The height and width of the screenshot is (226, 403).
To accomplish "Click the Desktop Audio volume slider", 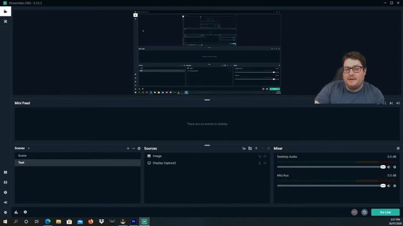I will [331, 167].
